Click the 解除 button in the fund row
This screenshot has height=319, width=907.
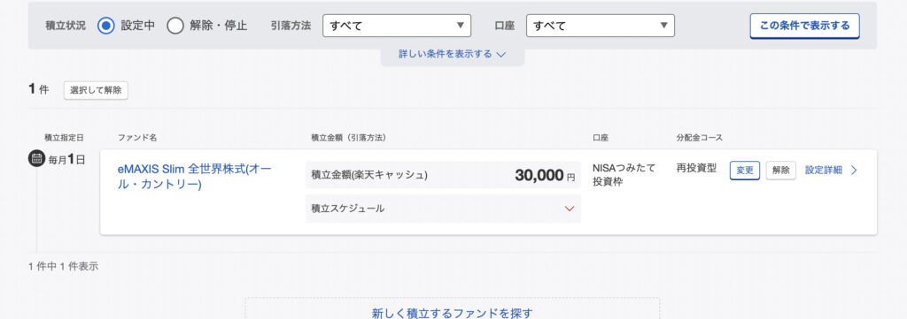coord(781,171)
